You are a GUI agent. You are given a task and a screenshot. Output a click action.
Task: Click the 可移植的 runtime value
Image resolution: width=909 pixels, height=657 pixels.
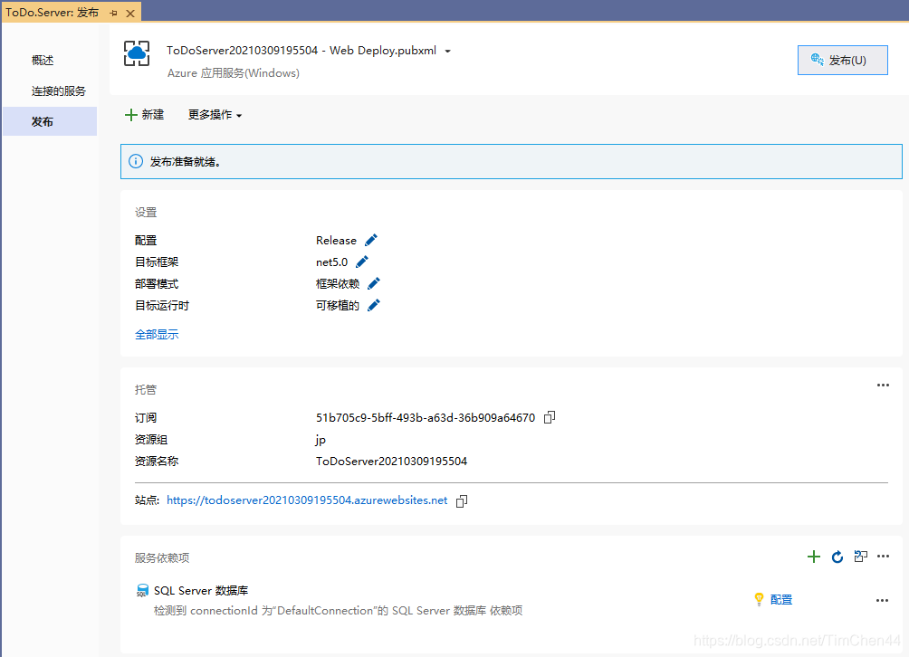pyautogui.click(x=338, y=305)
